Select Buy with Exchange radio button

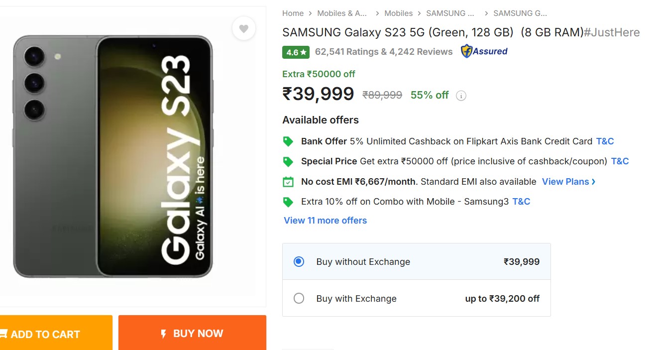pyautogui.click(x=299, y=298)
